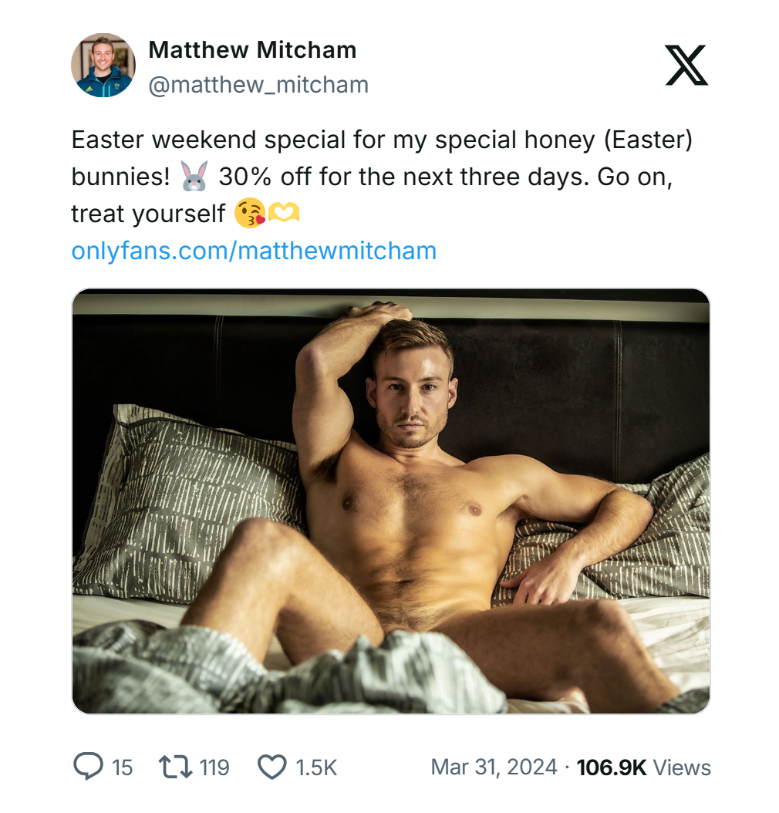Open the onlyfans.com/matthewmitcham link

pyautogui.click(x=254, y=251)
